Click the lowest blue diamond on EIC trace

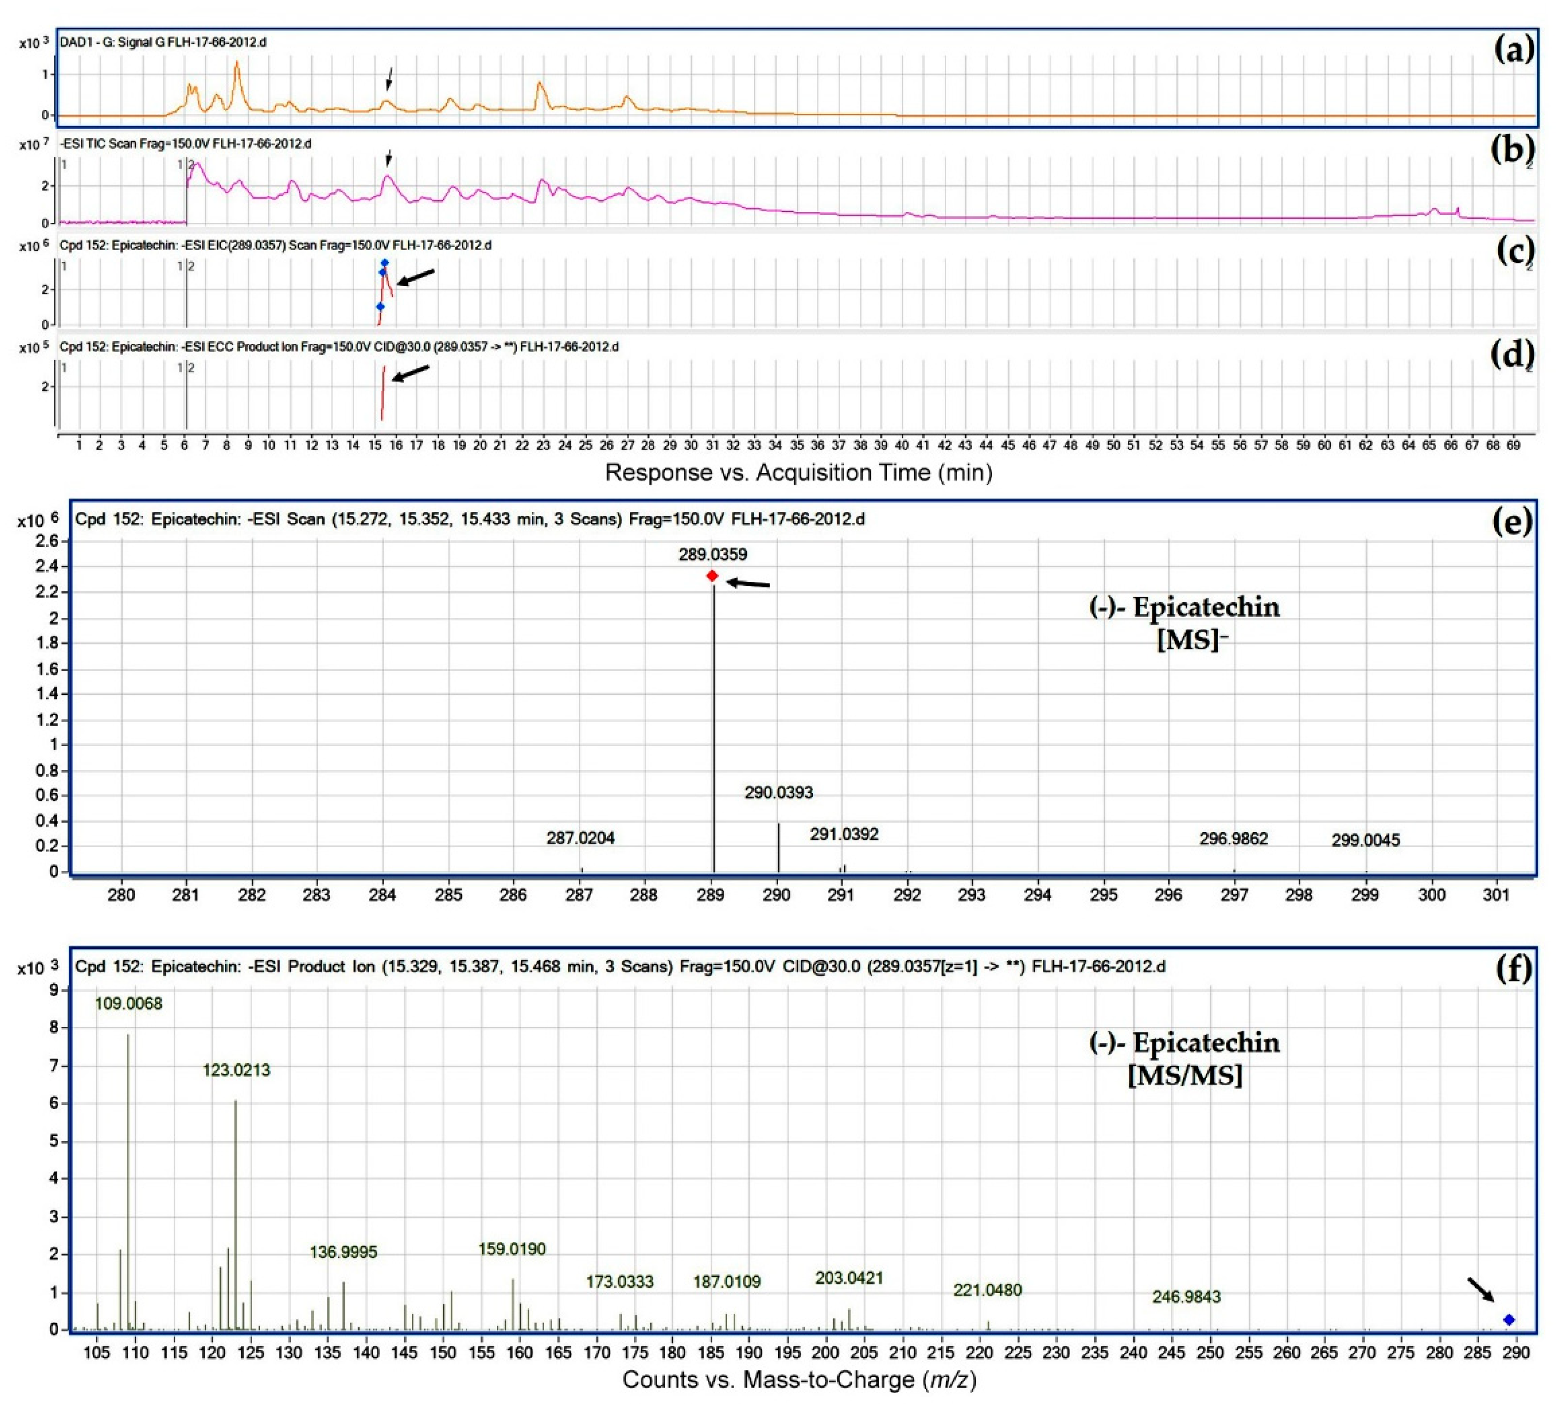pos(380,307)
